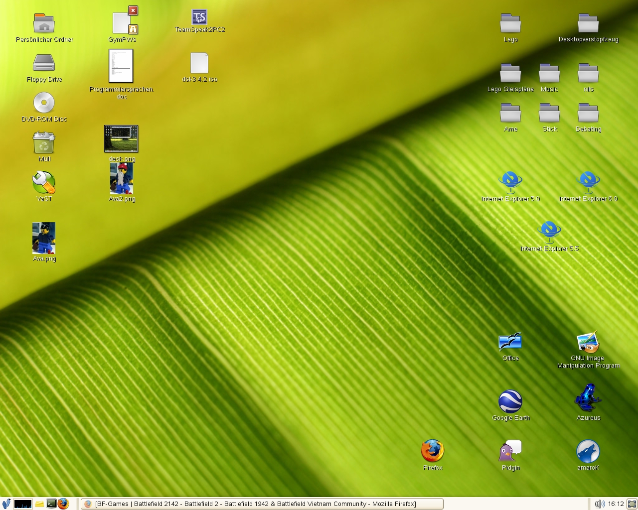
Task: Open the main menu in the panel
Action: coord(6,504)
